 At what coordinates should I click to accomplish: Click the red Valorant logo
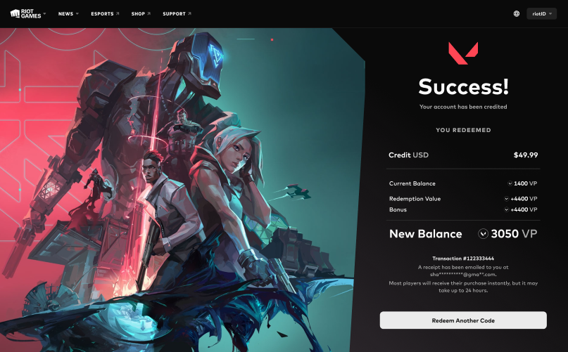[x=463, y=53]
